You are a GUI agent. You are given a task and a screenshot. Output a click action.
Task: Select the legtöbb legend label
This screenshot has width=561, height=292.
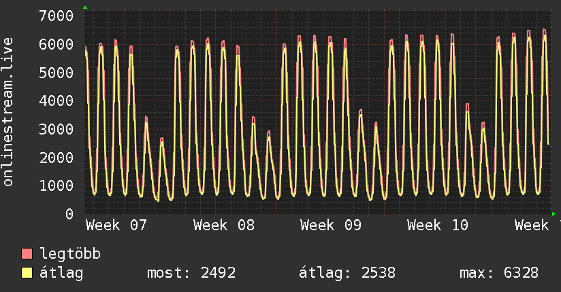[70, 254]
